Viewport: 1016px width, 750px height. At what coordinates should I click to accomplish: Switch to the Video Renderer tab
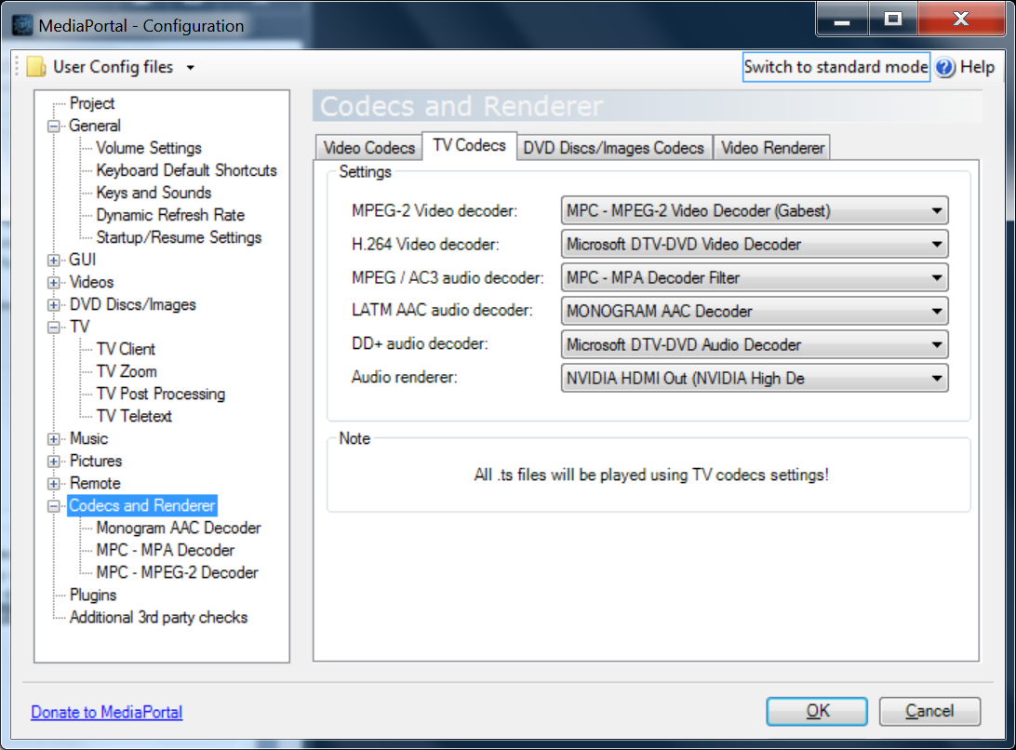[x=772, y=148]
